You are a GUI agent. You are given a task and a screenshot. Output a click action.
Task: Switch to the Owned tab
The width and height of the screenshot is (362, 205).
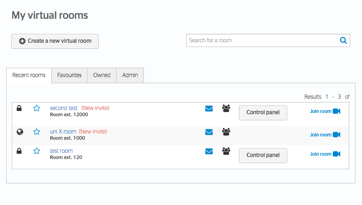102,75
